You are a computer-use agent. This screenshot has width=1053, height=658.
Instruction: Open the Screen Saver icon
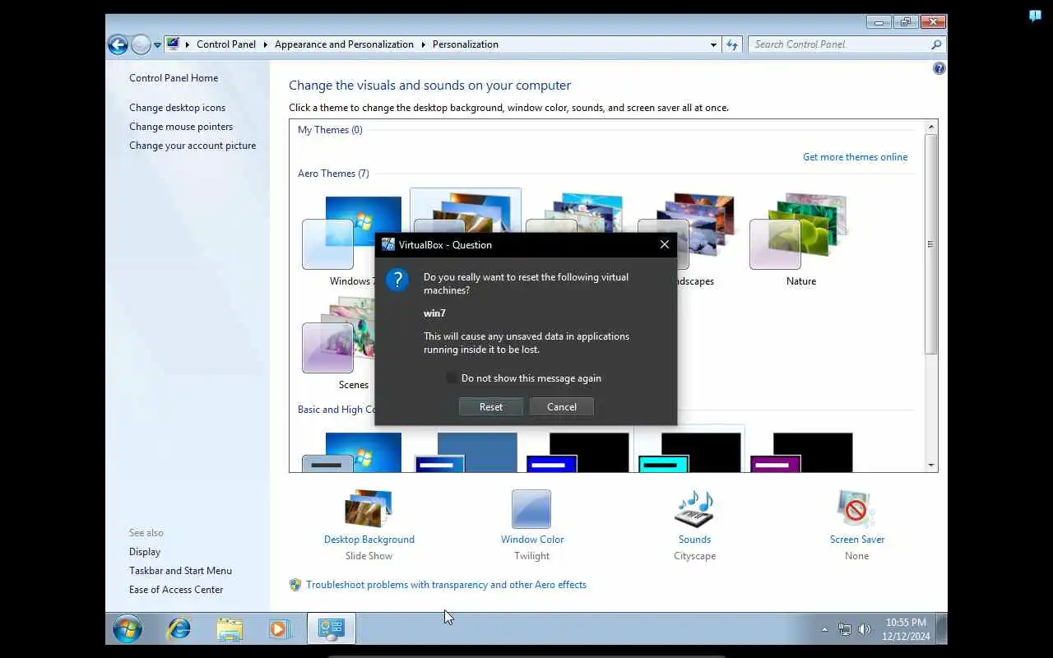[856, 508]
